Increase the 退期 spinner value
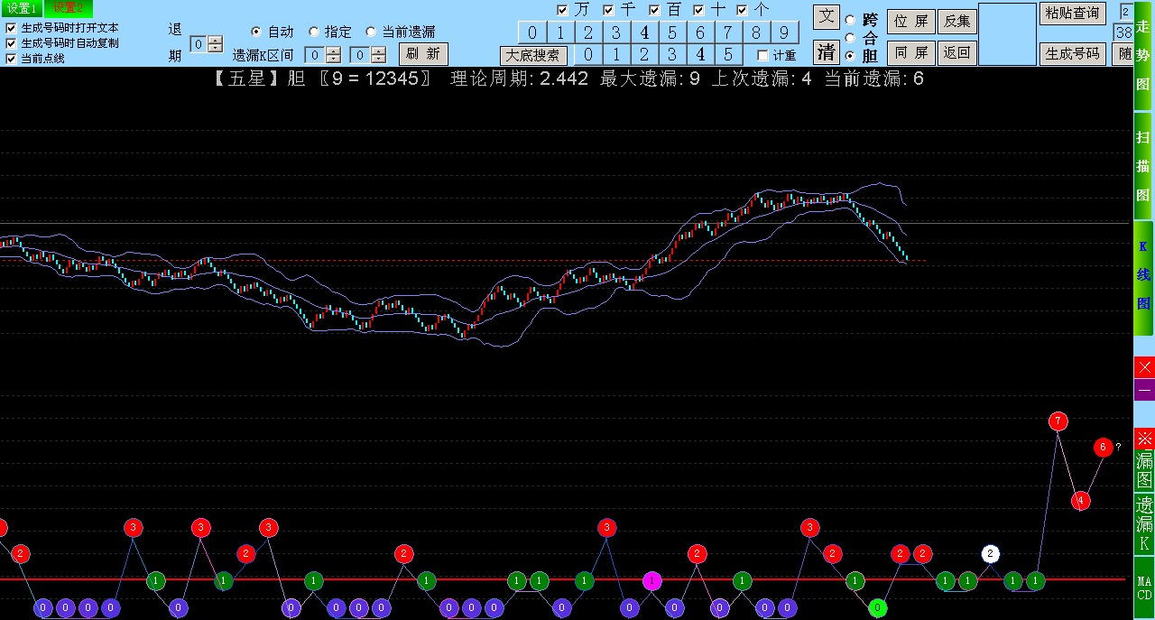This screenshot has width=1155, height=620. pyautogui.click(x=216, y=40)
